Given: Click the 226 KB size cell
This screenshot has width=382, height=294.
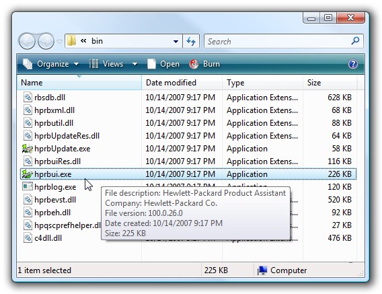Looking at the screenshot, I should click(340, 174).
